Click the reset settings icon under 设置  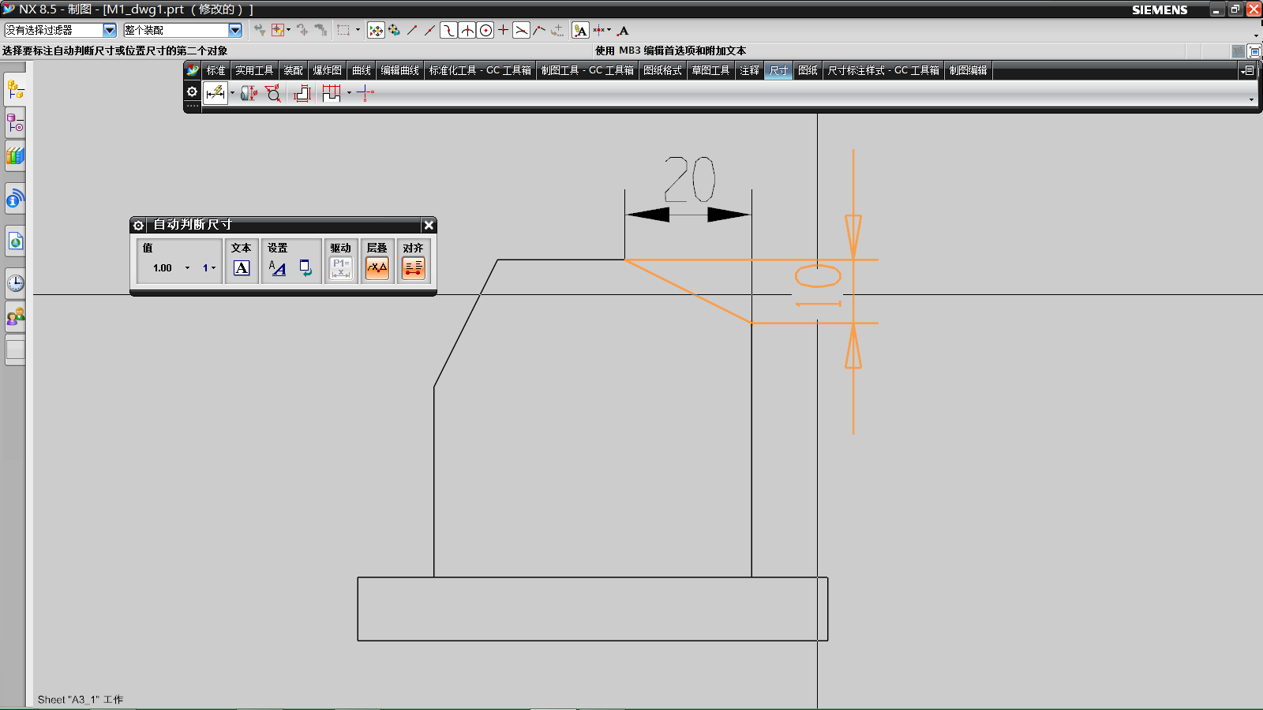pyautogui.click(x=305, y=268)
